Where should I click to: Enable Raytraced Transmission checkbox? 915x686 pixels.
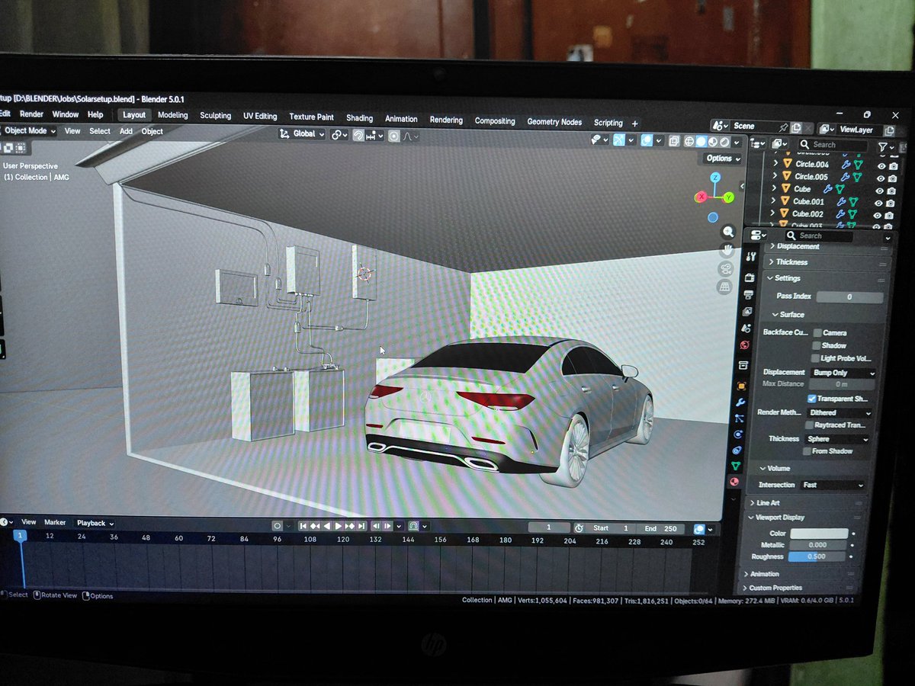point(810,425)
